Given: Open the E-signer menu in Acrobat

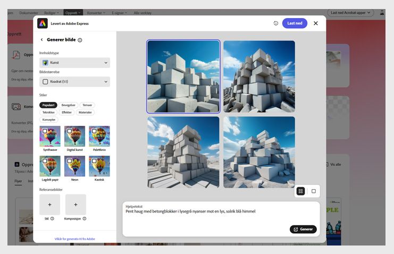Looking at the screenshot, I should (x=119, y=13).
